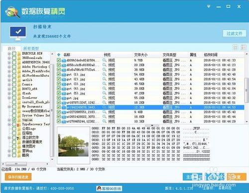Sort by the 文件类型 column header
Viewport: 249px width, 193px height.
169,55
